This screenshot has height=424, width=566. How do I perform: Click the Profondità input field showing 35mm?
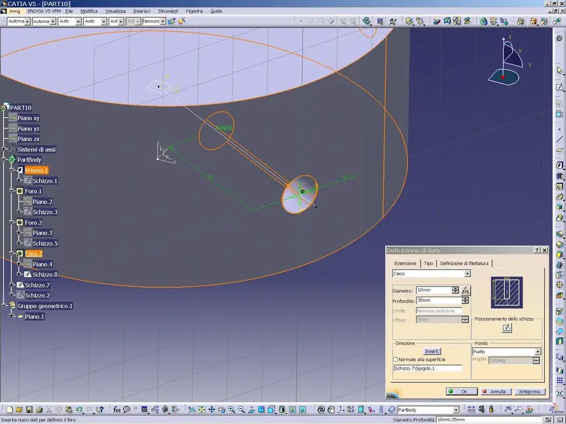tap(439, 300)
